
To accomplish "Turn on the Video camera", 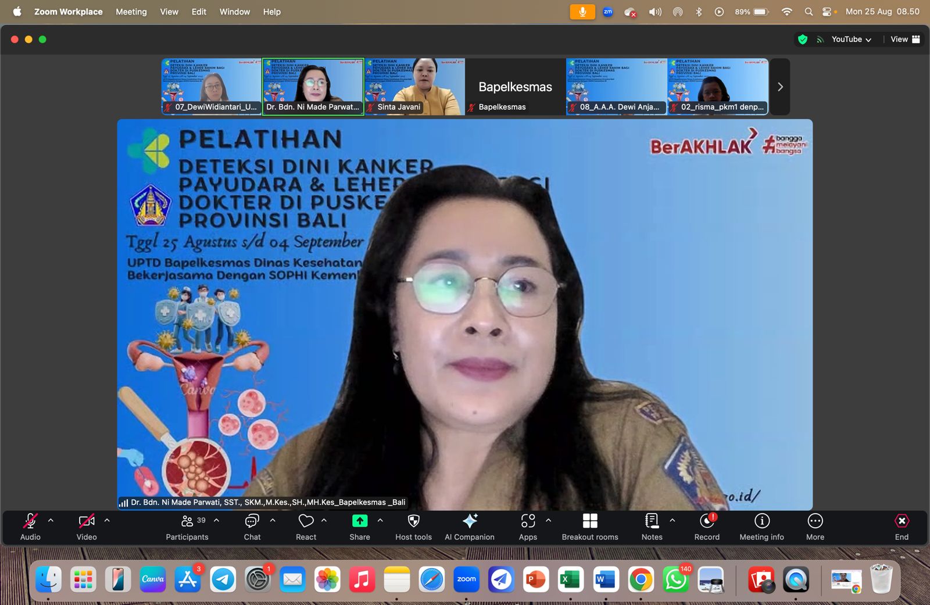I will (x=87, y=527).
